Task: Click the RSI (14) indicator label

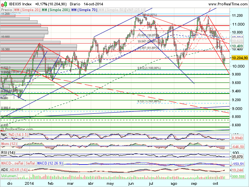Action: tap(8, 153)
